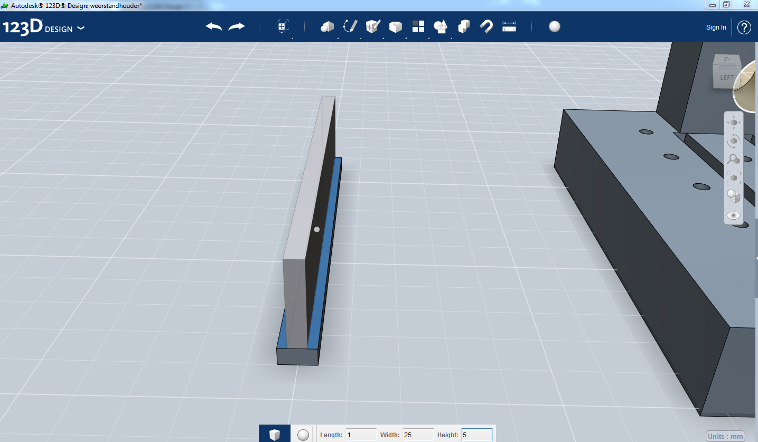The width and height of the screenshot is (758, 442).
Task: Click the white snap point on the box
Action: click(x=317, y=229)
